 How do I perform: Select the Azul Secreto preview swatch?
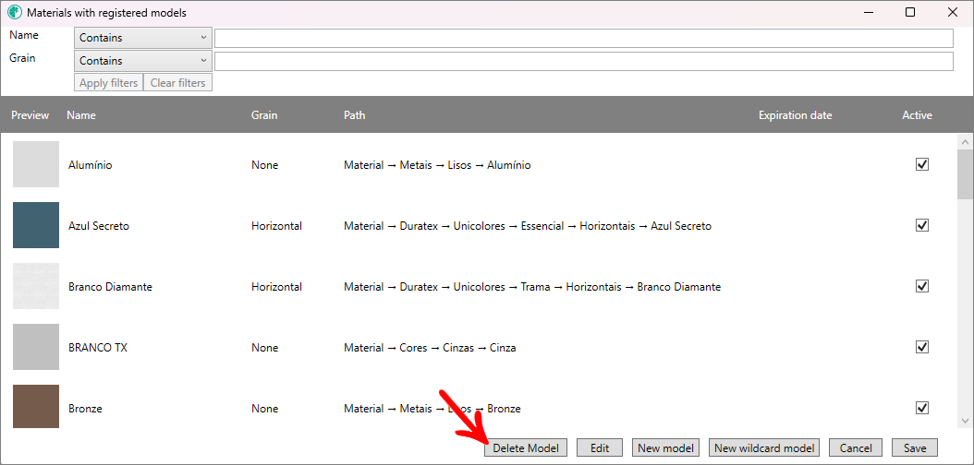[36, 225]
